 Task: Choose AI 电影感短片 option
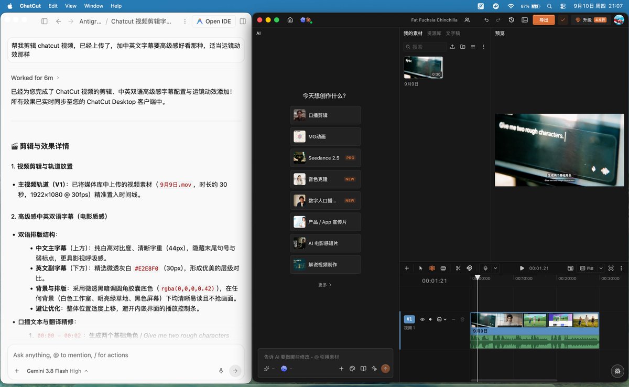[326, 243]
